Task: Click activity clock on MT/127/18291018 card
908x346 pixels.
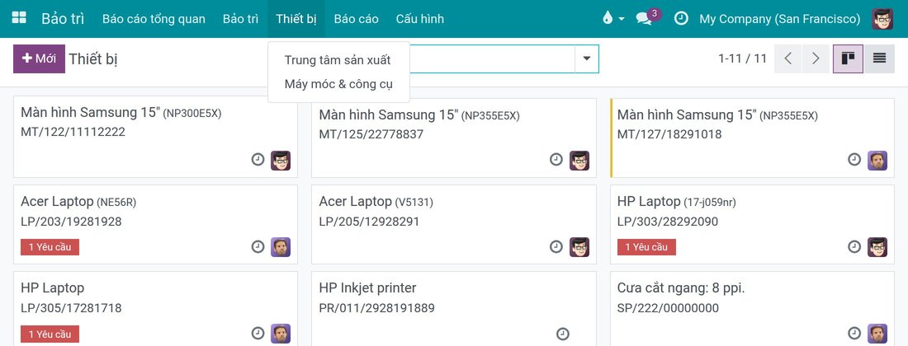Action: point(854,160)
